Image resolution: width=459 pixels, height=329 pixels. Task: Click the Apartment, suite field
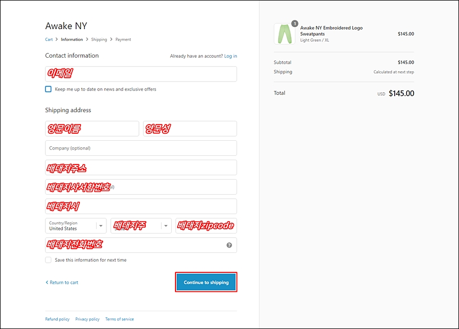[x=141, y=187]
